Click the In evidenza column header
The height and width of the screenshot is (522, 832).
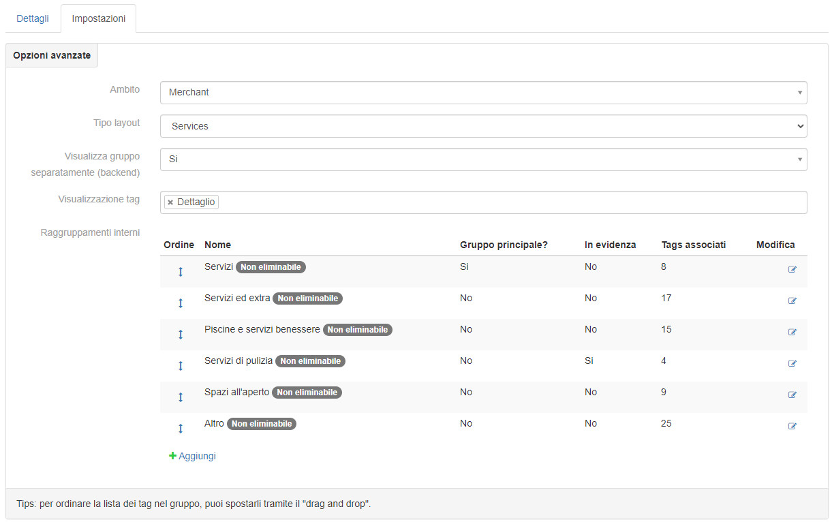[610, 245]
